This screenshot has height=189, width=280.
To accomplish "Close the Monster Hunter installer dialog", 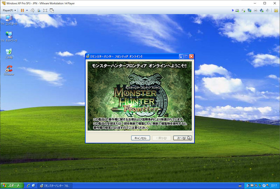I will [x=191, y=56].
